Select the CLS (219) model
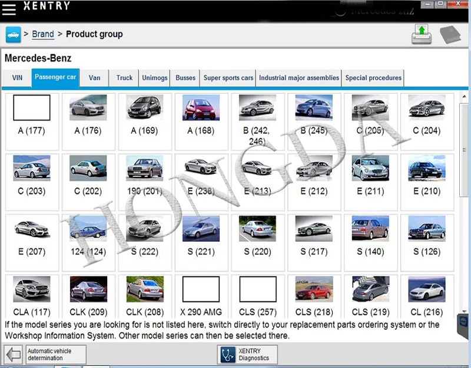The width and height of the screenshot is (471, 368). pyautogui.click(x=371, y=297)
